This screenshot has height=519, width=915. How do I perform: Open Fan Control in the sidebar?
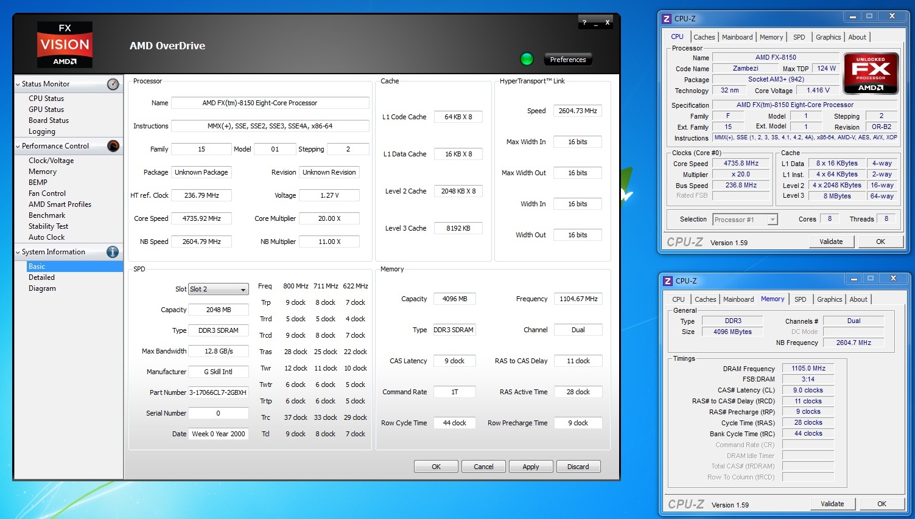[x=47, y=193]
